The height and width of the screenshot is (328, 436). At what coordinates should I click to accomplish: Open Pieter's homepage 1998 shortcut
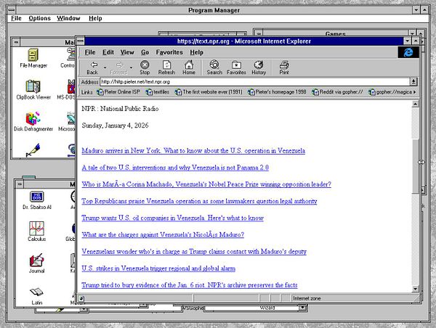click(277, 92)
